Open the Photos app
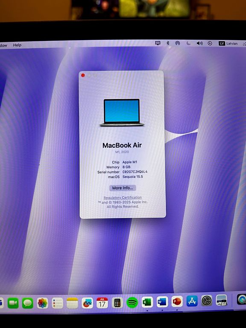The height and width of the screenshot is (328, 246). (42, 303)
